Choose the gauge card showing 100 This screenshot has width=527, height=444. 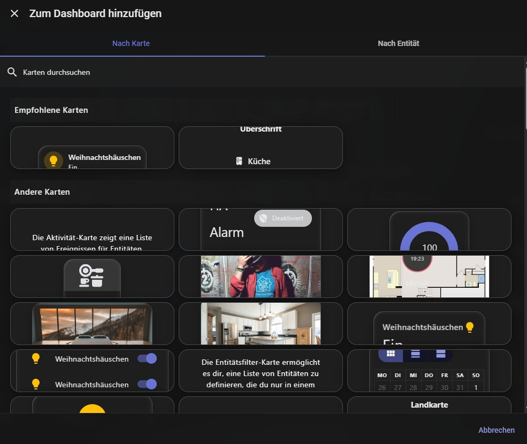(429, 230)
